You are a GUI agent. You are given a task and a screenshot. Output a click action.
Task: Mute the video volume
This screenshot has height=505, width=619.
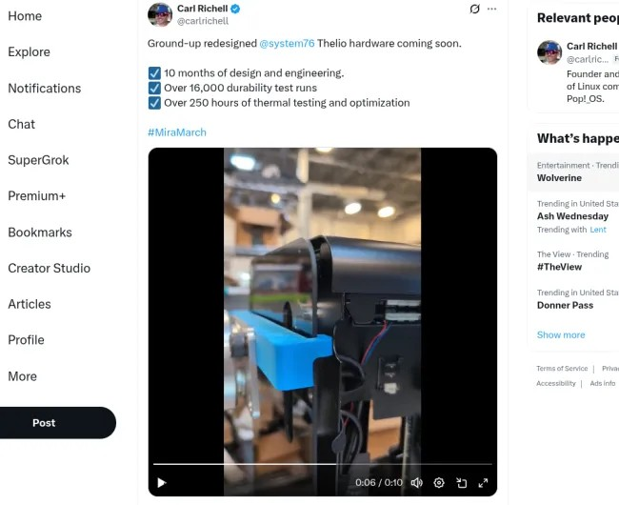[416, 483]
